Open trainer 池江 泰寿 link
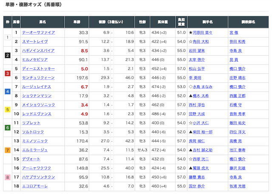This screenshot has height=194, width=272. pos(238,150)
